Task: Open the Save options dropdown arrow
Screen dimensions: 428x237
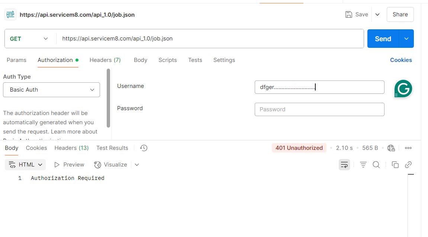Action: point(377,14)
